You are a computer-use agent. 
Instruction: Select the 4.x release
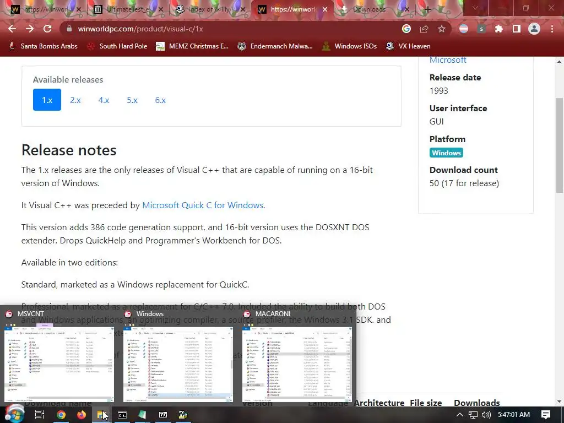click(x=104, y=100)
